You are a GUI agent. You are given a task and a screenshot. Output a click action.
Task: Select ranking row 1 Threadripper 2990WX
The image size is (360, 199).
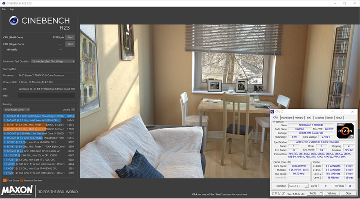pyautogui.click(x=39, y=116)
